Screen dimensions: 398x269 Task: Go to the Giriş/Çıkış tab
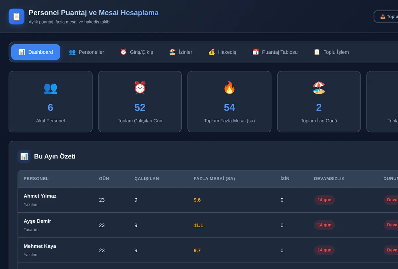(x=137, y=52)
